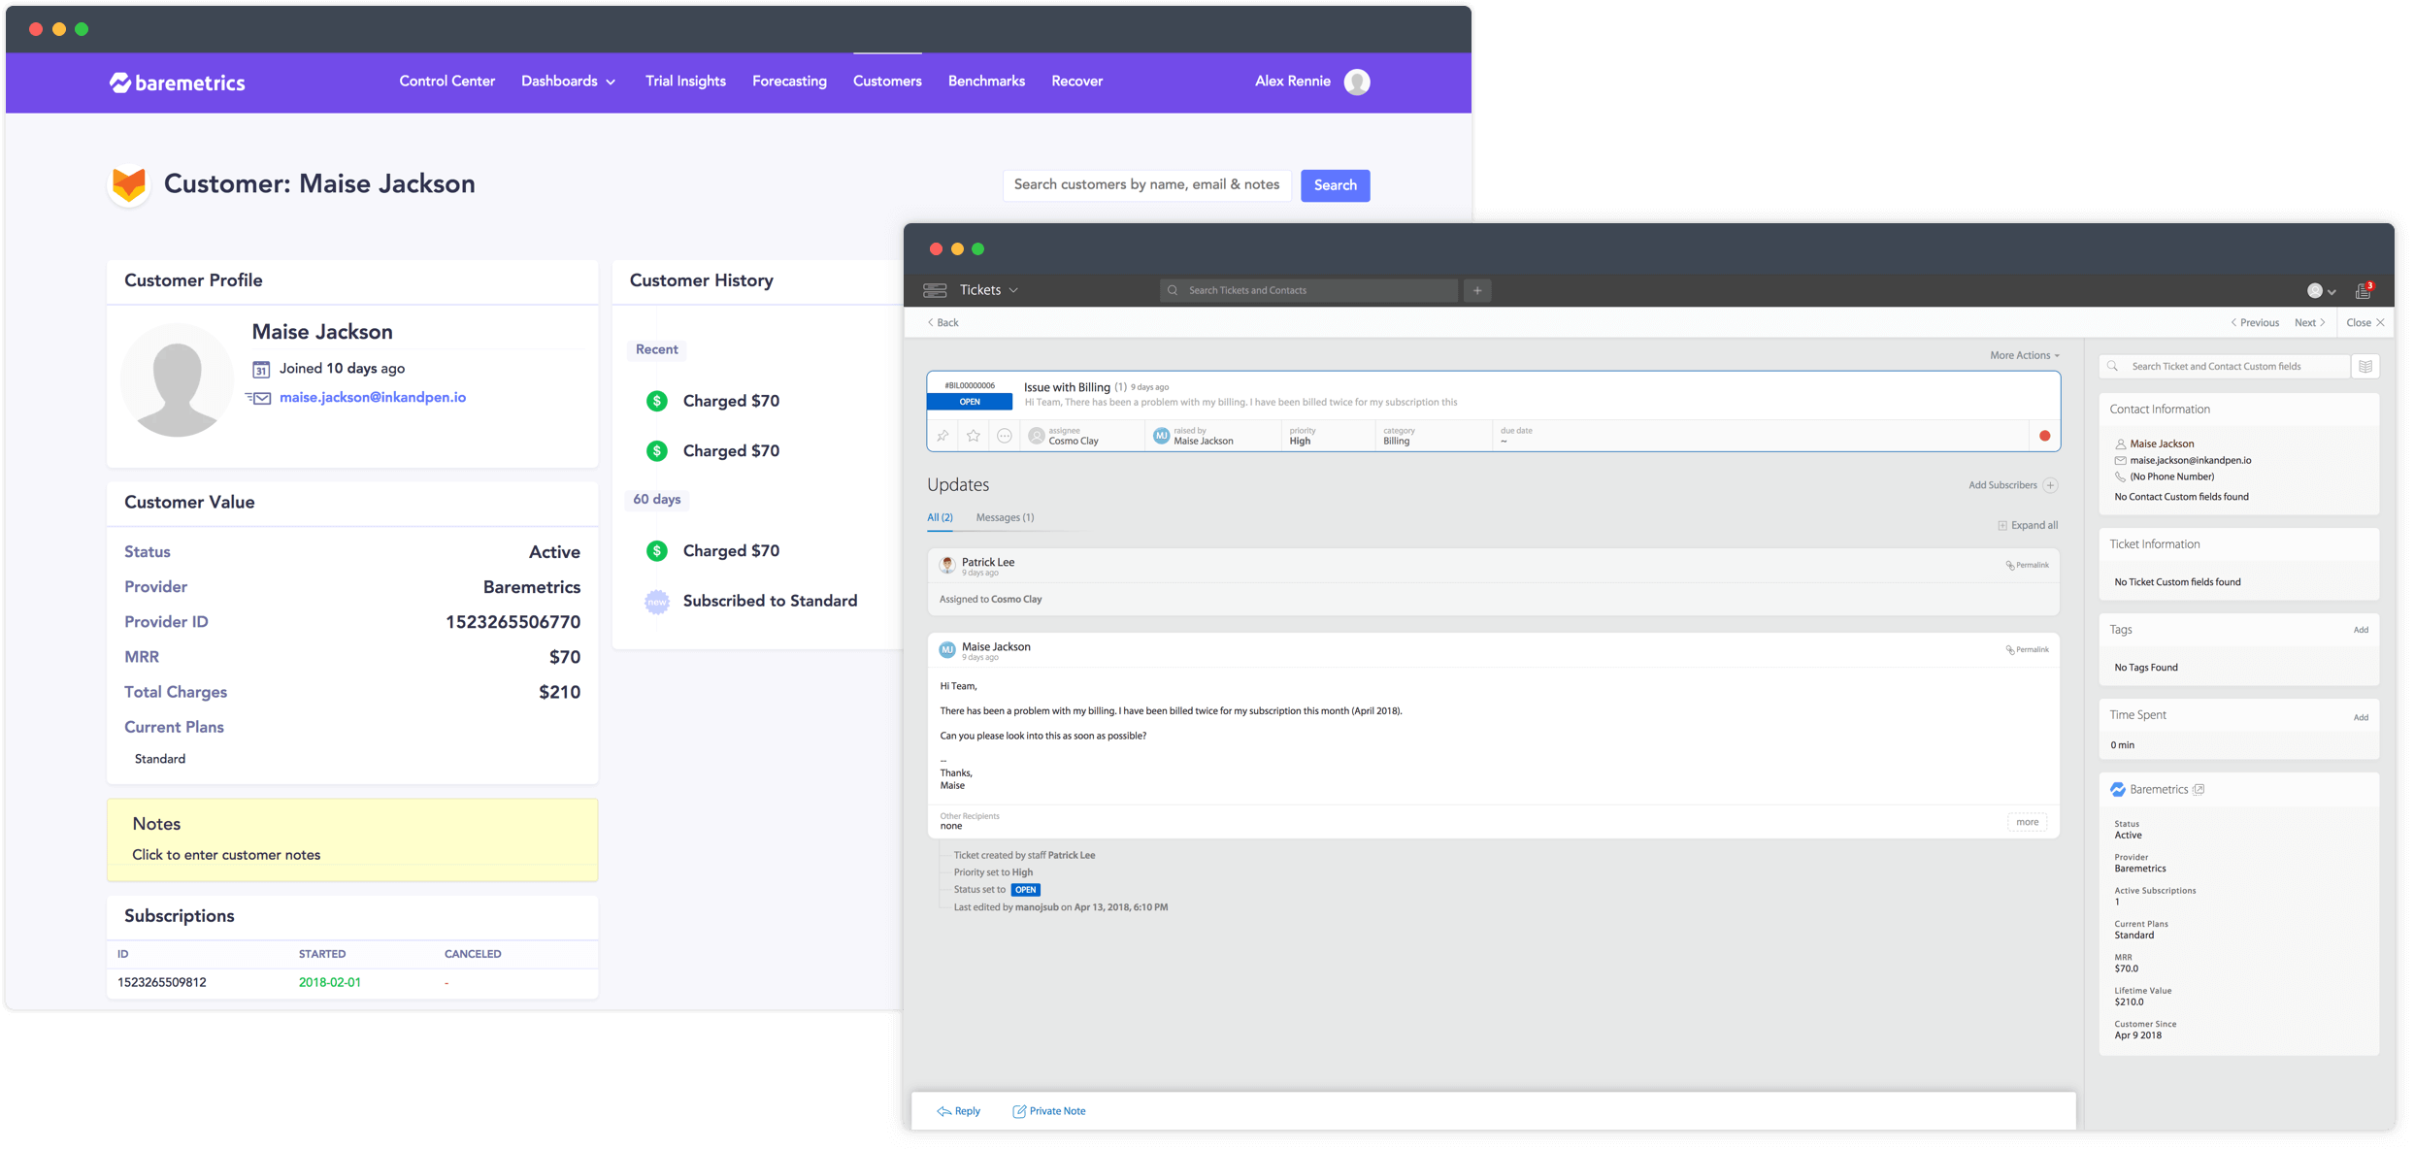Expand the Tickets dropdown
Image resolution: width=2414 pixels, height=1149 pixels.
988,290
